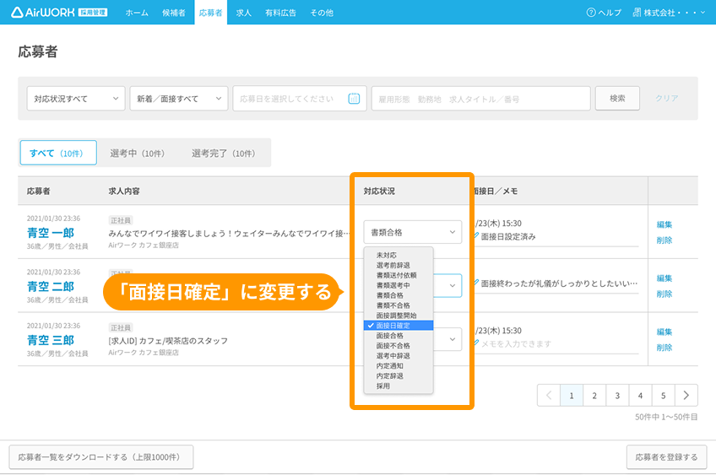This screenshot has height=475, width=716.
Task: Choose 書類送付依頼 in status list
Action: coord(399,275)
